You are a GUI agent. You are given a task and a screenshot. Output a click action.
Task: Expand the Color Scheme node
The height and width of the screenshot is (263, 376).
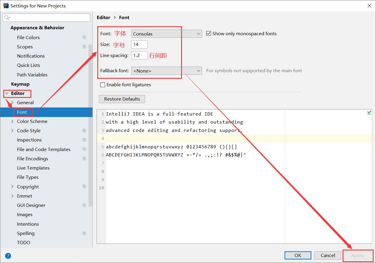tap(12, 121)
